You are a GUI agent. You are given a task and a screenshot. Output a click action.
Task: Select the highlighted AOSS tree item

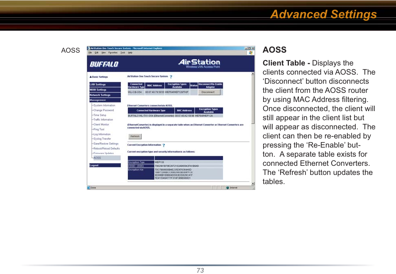click(x=107, y=158)
